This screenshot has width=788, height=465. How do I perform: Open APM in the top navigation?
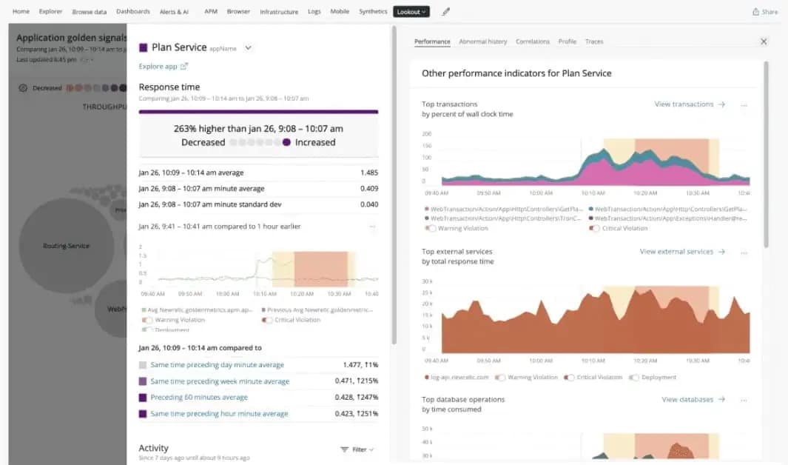coord(211,11)
